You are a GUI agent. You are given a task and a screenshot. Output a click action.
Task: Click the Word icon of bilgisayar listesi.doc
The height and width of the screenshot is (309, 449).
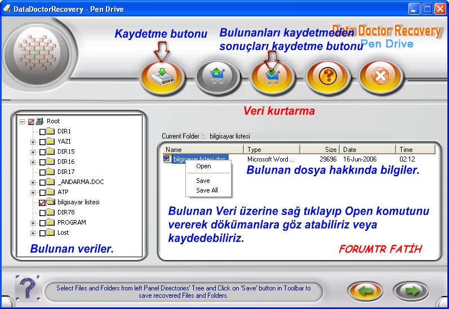point(167,159)
